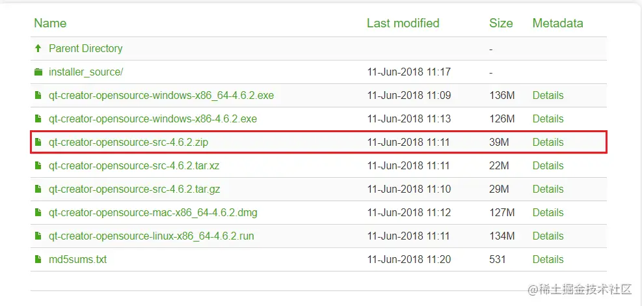Click the 29M size value
This screenshot has width=642, height=306.
click(x=499, y=189)
